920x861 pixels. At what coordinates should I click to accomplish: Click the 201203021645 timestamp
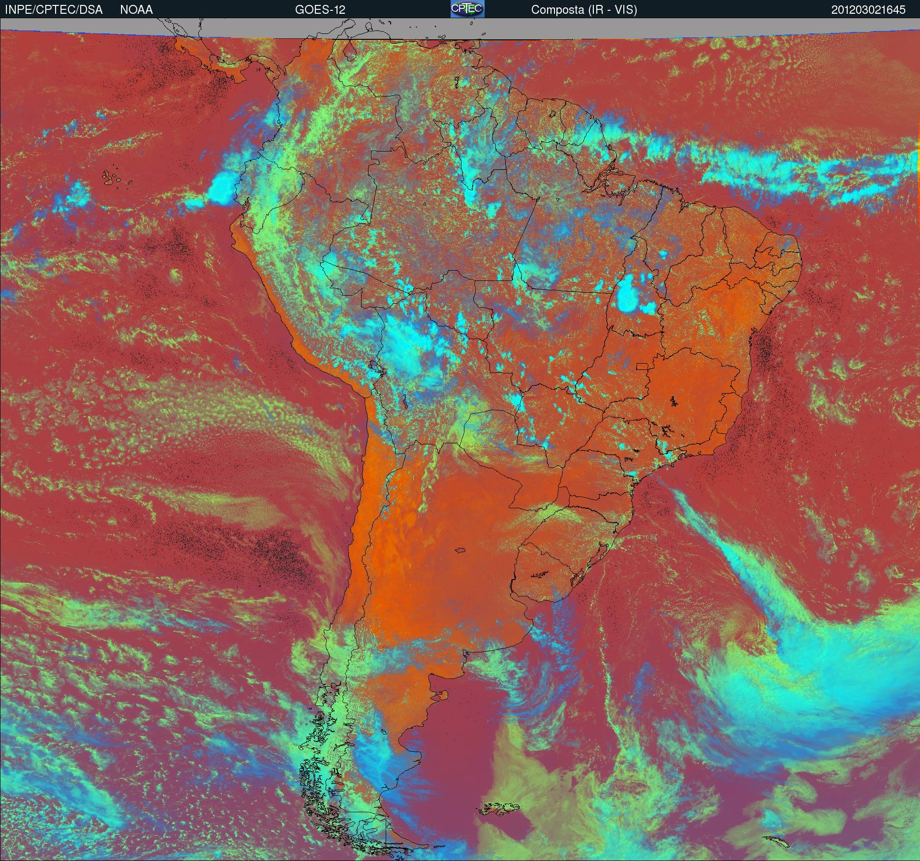pos(868,10)
